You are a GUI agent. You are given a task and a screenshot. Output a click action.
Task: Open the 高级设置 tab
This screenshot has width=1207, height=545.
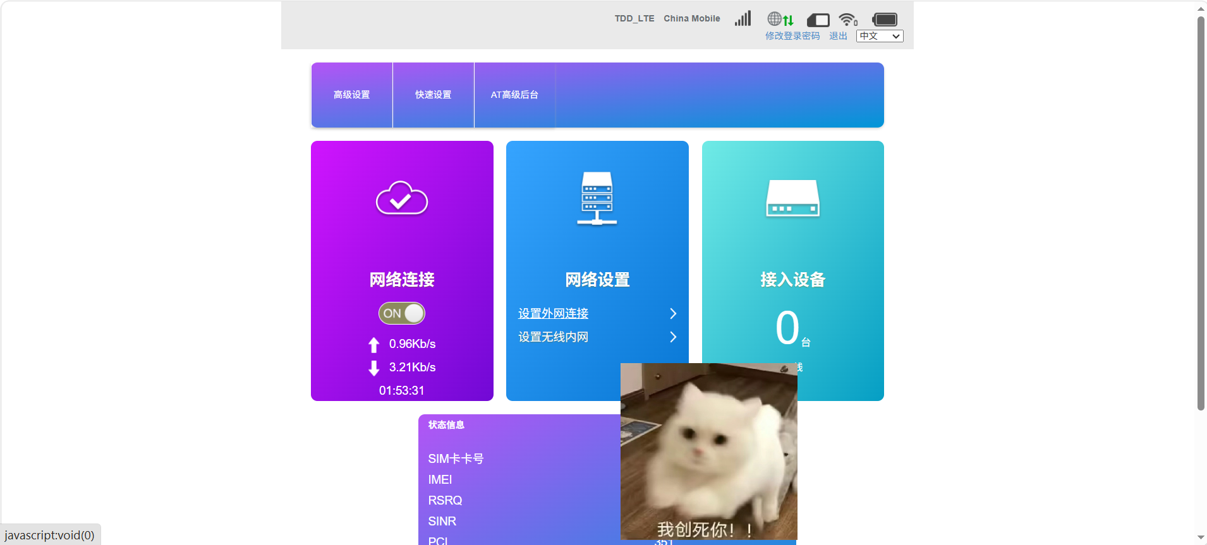click(x=352, y=95)
